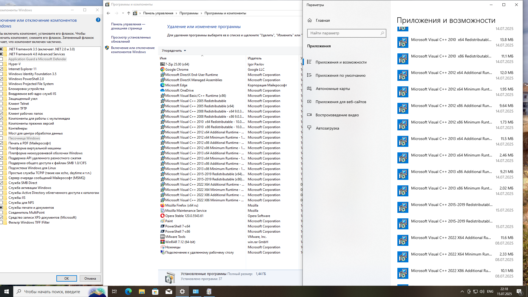Select the Mozilla Firefox icon in list
528x297 pixels.
click(162, 205)
